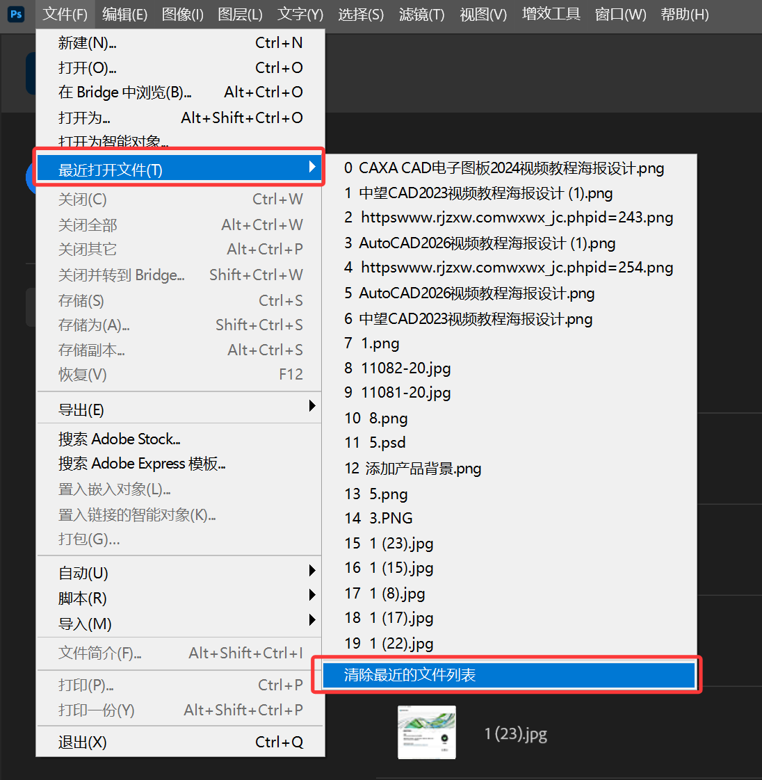Open recent file 中望CAD2023视频教程海报设计 (1).png
The image size is (762, 780).
pos(510,193)
